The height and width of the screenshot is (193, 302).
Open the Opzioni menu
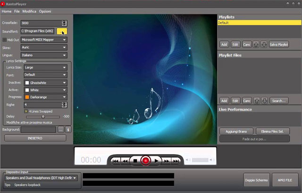pos(45,11)
